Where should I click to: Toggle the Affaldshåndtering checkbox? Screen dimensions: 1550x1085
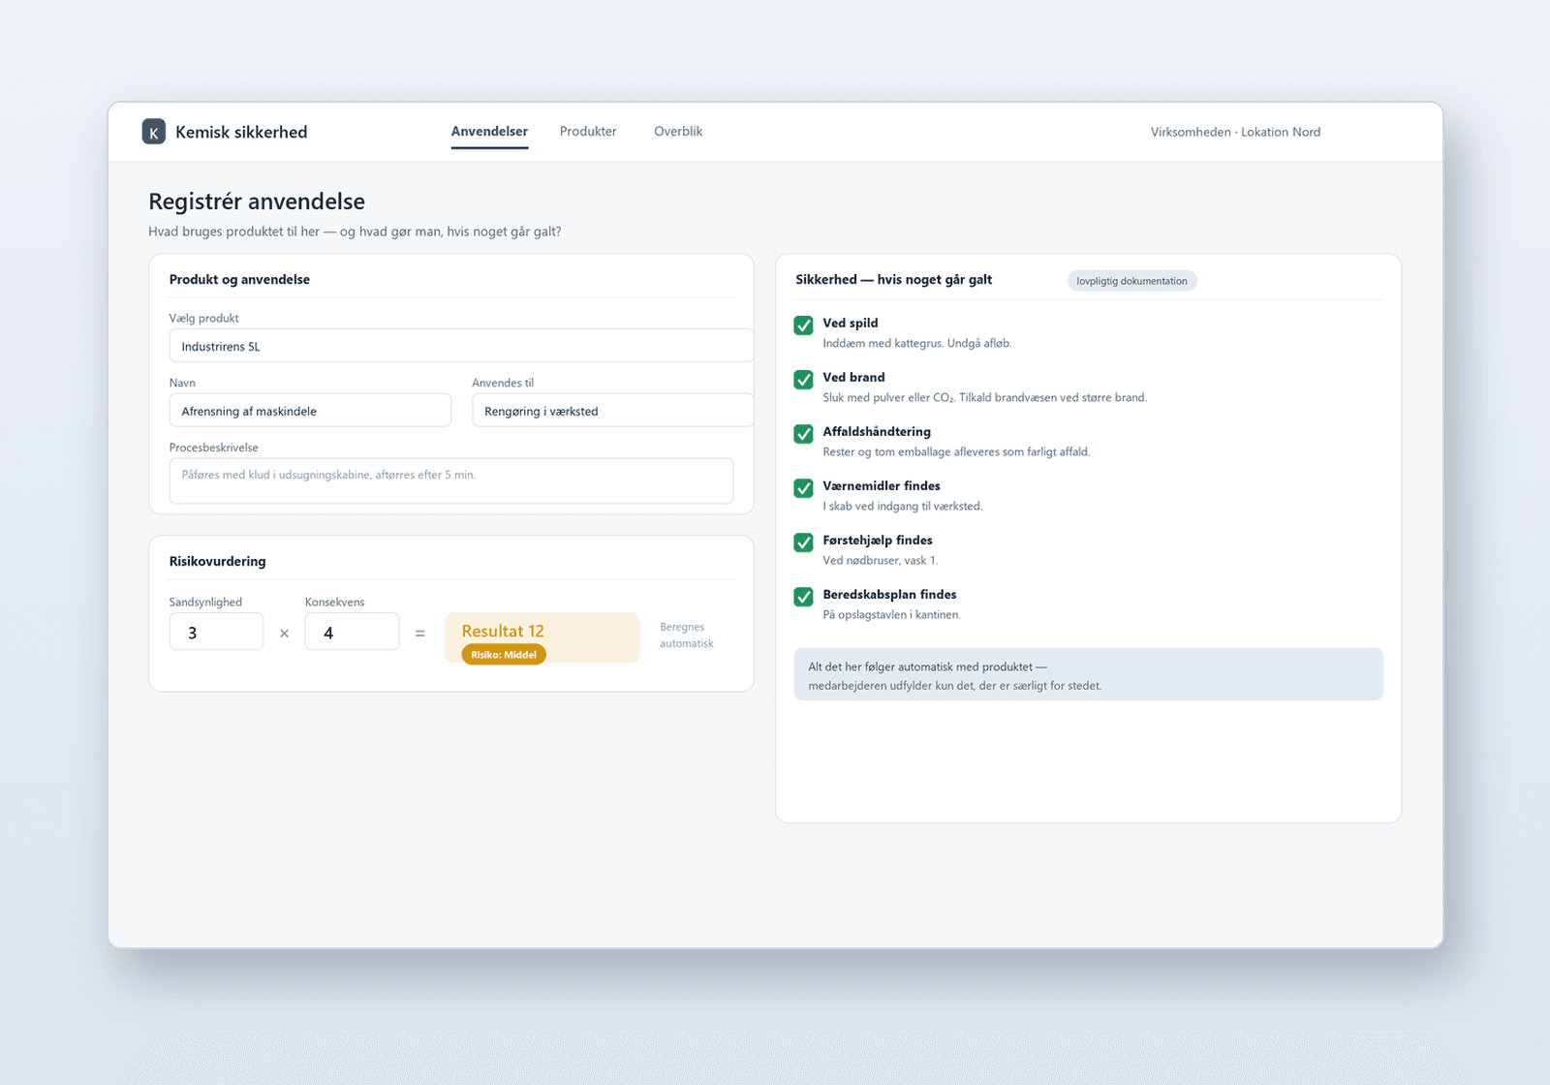[x=803, y=434]
